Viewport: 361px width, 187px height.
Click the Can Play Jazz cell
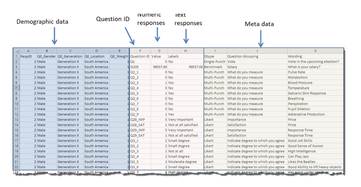(x=315, y=156)
